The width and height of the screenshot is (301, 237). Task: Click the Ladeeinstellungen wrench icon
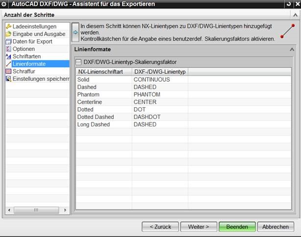[x=8, y=26]
